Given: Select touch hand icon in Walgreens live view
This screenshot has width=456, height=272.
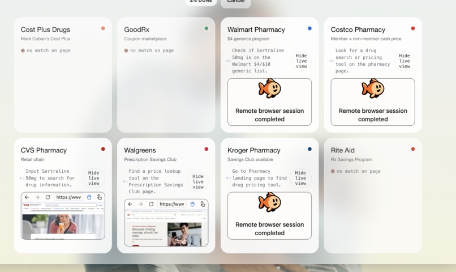Looking at the screenshot, I should pyautogui.click(x=203, y=204).
